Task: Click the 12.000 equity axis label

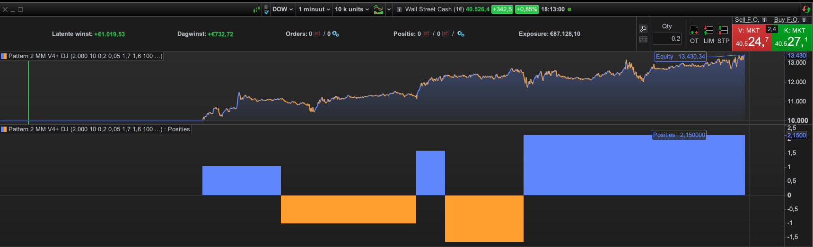Action: 796,82
